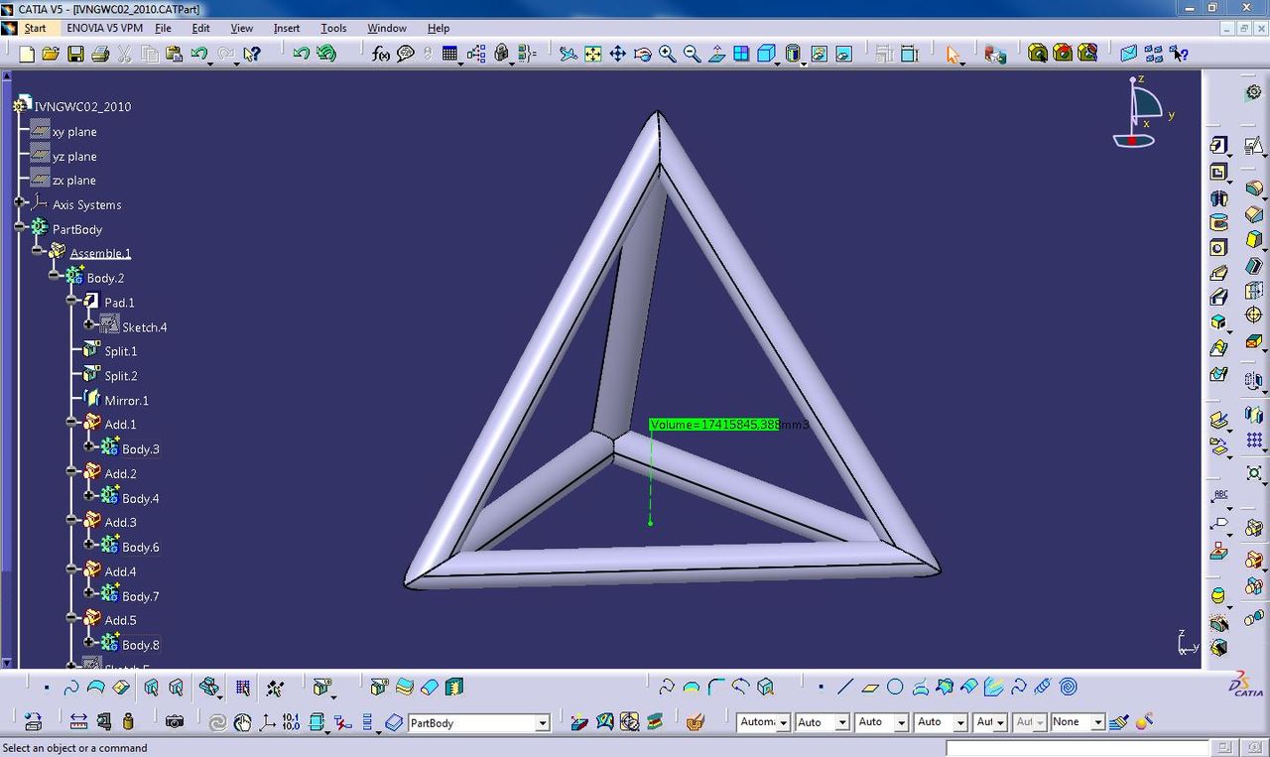Click the Capture camera icon
The height and width of the screenshot is (757, 1270).
(x=175, y=722)
